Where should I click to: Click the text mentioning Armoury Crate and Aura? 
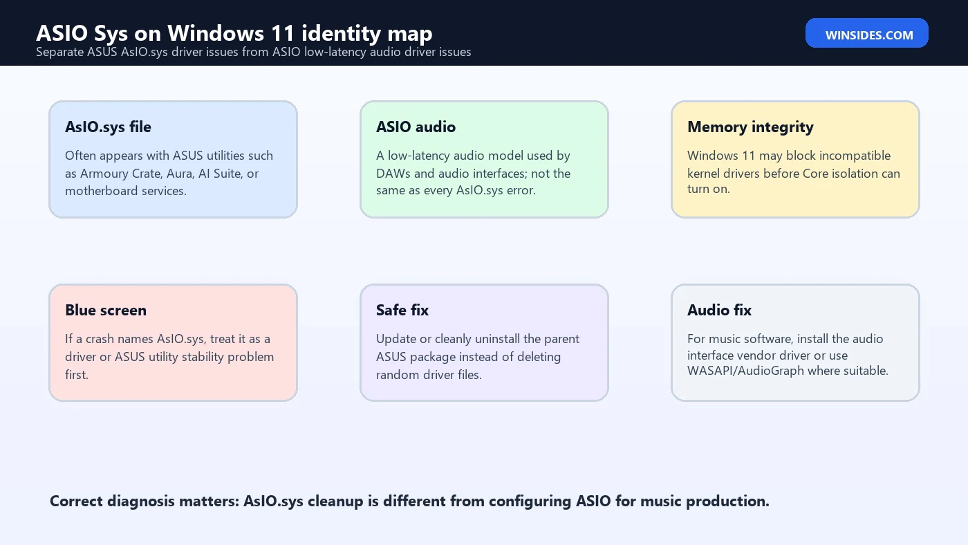click(x=169, y=173)
